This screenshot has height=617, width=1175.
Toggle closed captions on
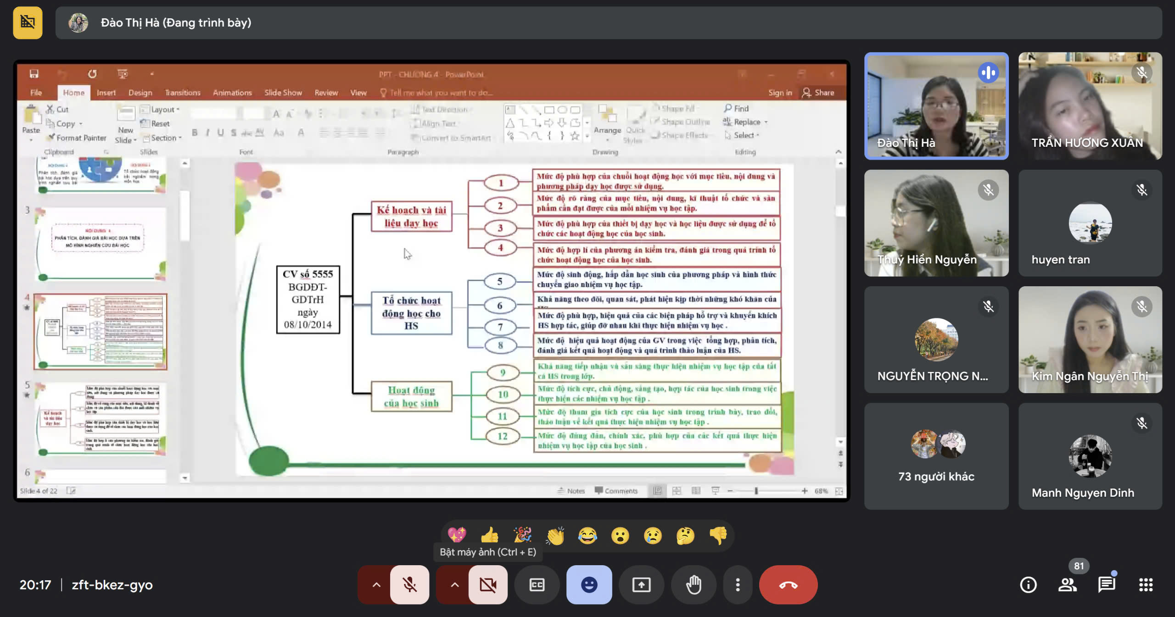coord(537,584)
